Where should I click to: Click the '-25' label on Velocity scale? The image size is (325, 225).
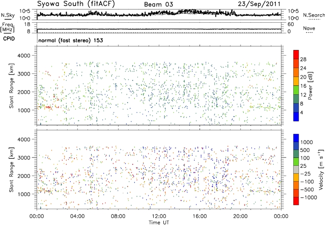[x=305, y=174]
